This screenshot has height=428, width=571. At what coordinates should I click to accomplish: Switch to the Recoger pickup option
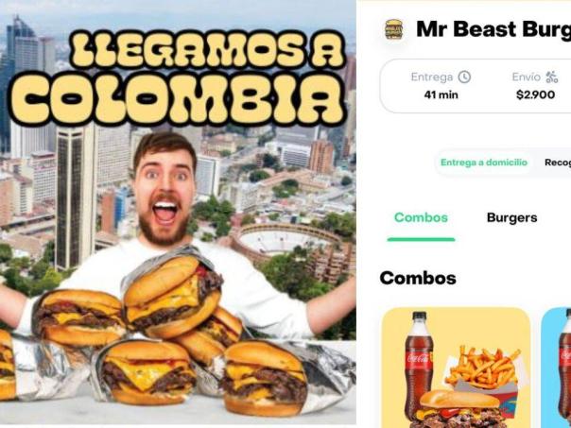(558, 163)
